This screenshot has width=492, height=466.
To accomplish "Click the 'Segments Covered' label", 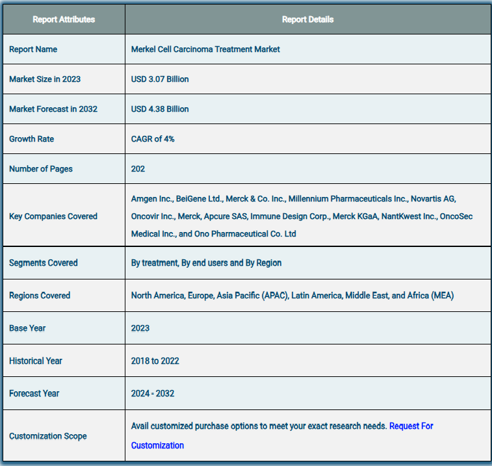I will 44,263.
